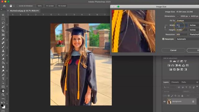Add a Vibrance adjustment
Viewport: 199px width, 112px height.
[185, 61]
